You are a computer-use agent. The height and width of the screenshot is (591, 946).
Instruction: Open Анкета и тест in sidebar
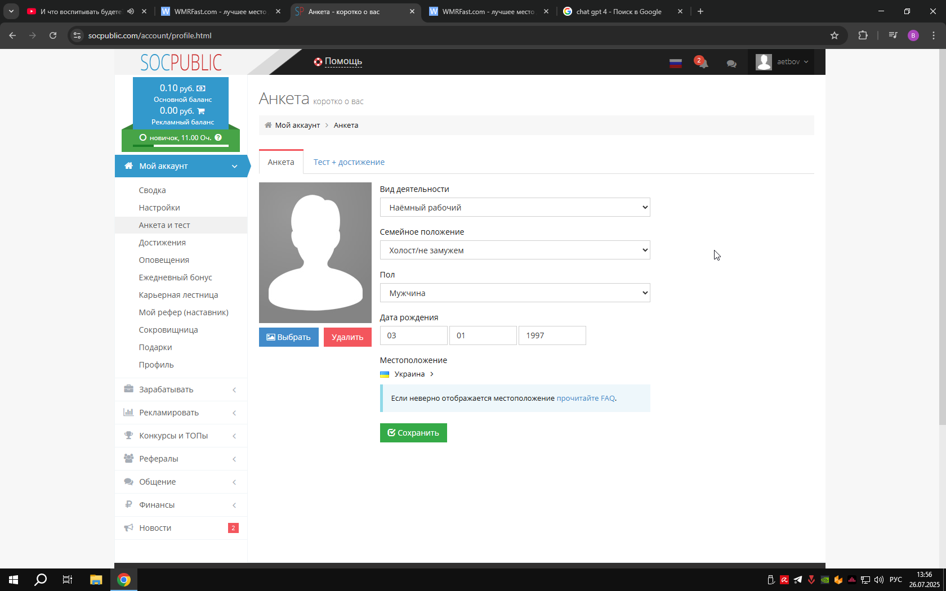click(164, 225)
